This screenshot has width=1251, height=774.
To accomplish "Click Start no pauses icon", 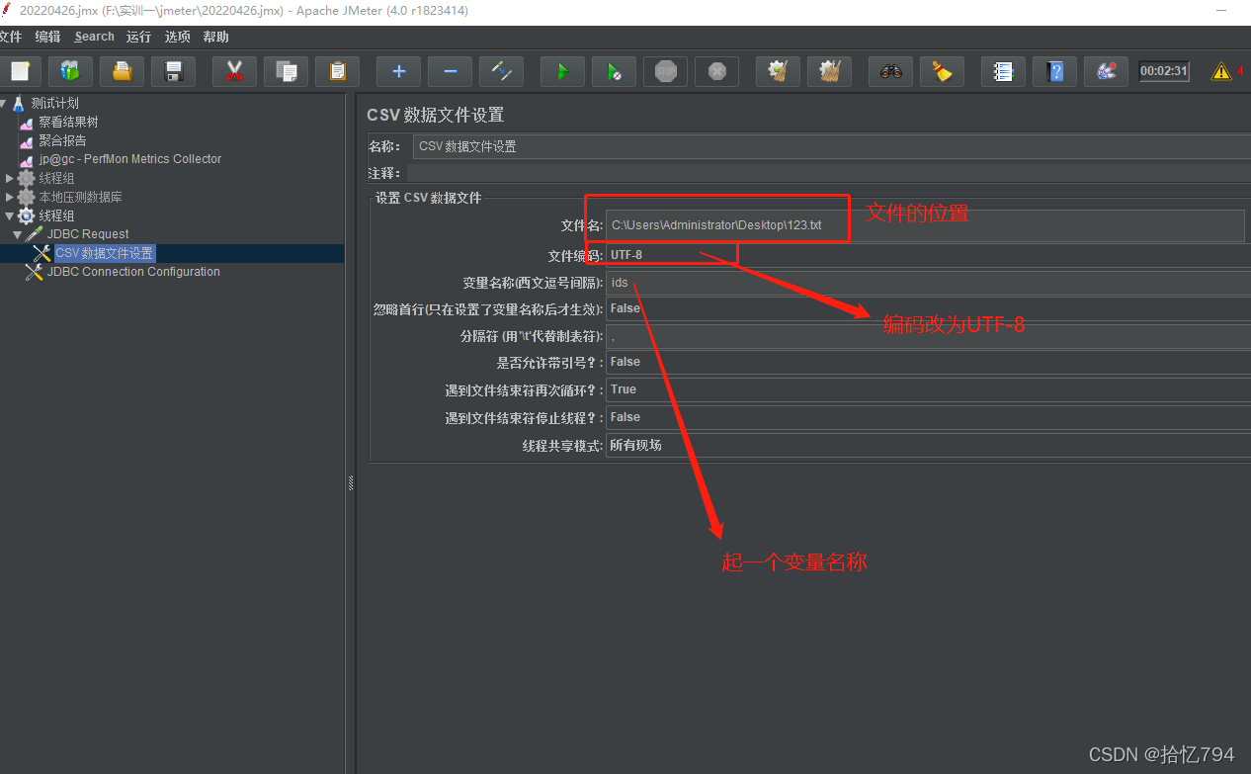I will 614,71.
